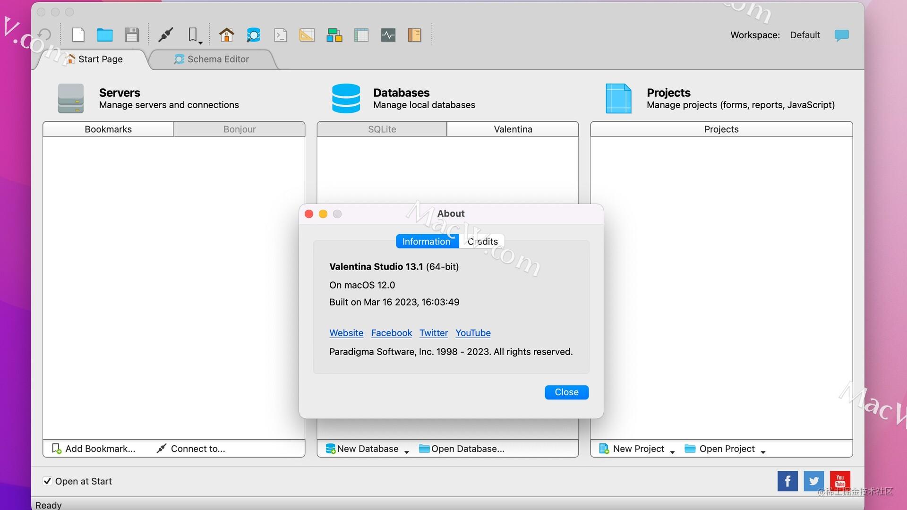Open the Facebook icon at bottom right
This screenshot has height=510, width=907.
point(787,481)
